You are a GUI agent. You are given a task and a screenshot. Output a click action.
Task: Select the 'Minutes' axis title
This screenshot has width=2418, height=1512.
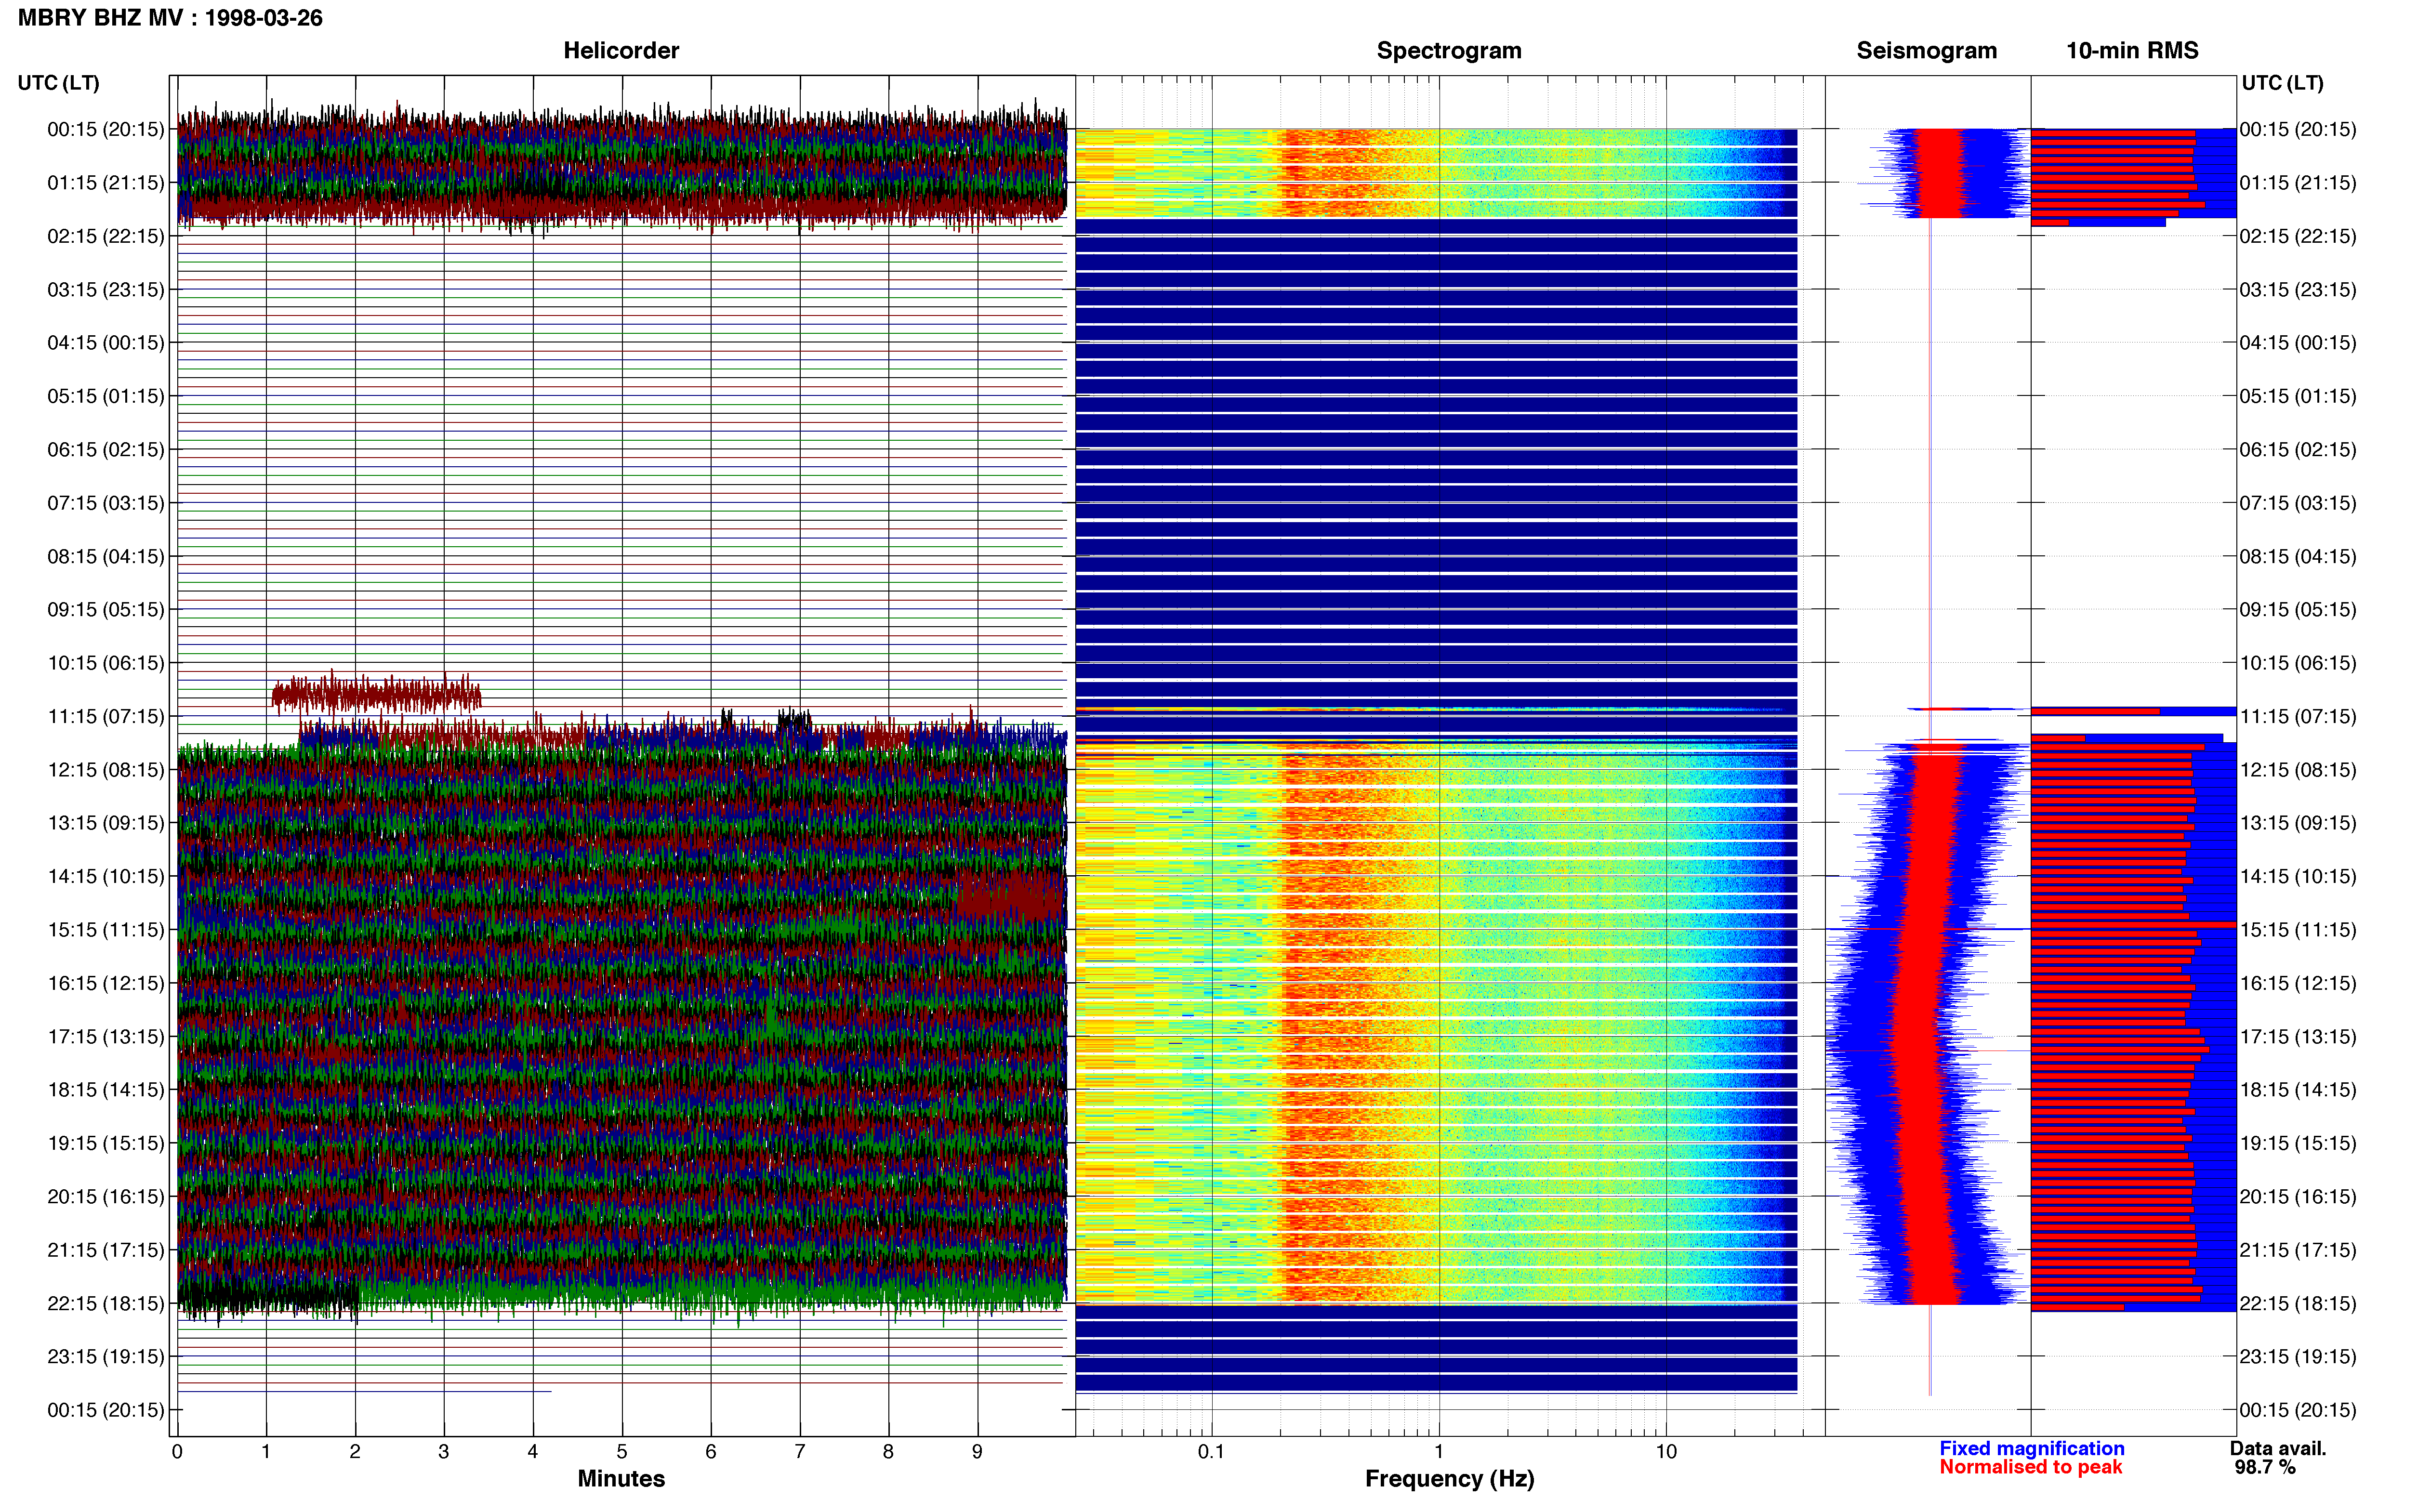pyautogui.click(x=621, y=1478)
